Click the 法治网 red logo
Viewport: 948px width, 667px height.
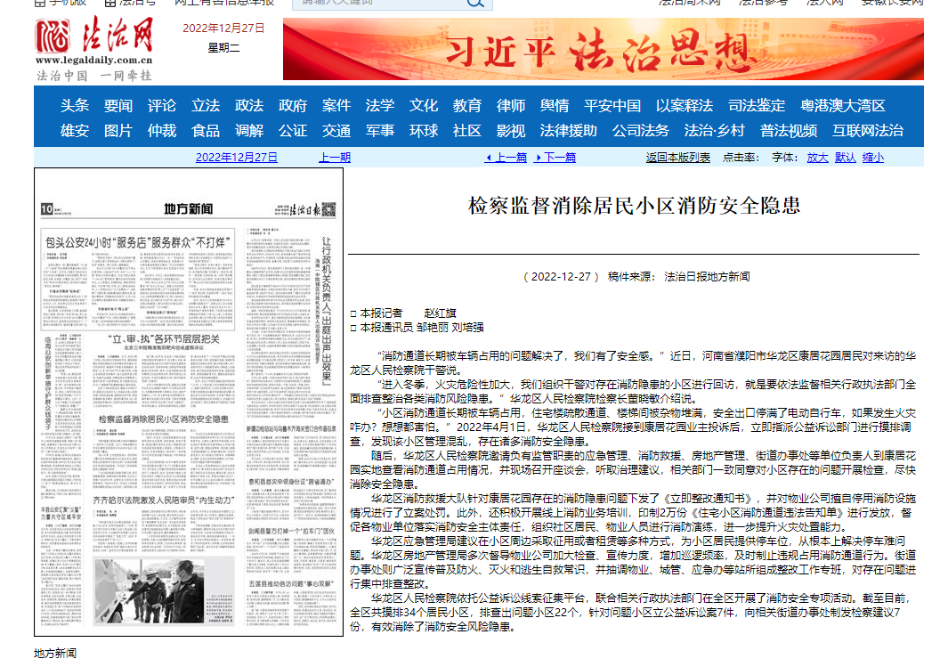point(94,38)
